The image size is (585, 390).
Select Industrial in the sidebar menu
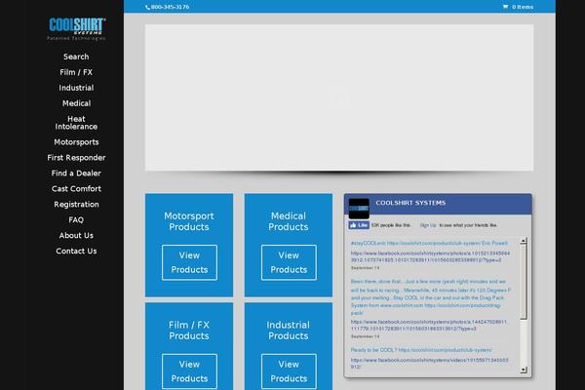[76, 88]
